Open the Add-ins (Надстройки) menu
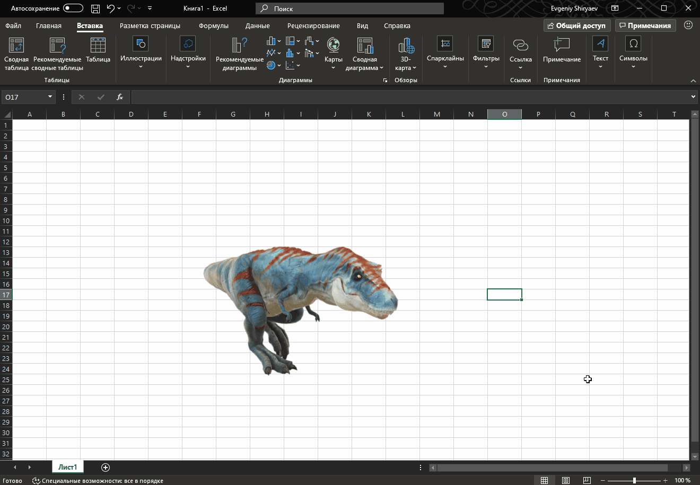700x485 pixels. pos(188,53)
